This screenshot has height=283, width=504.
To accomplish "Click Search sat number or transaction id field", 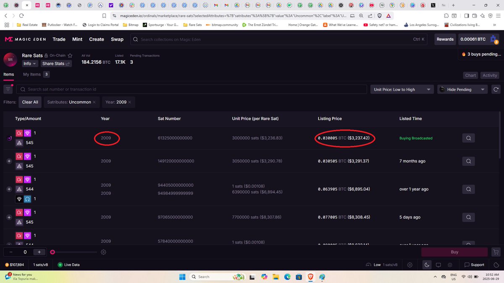I will point(192,89).
